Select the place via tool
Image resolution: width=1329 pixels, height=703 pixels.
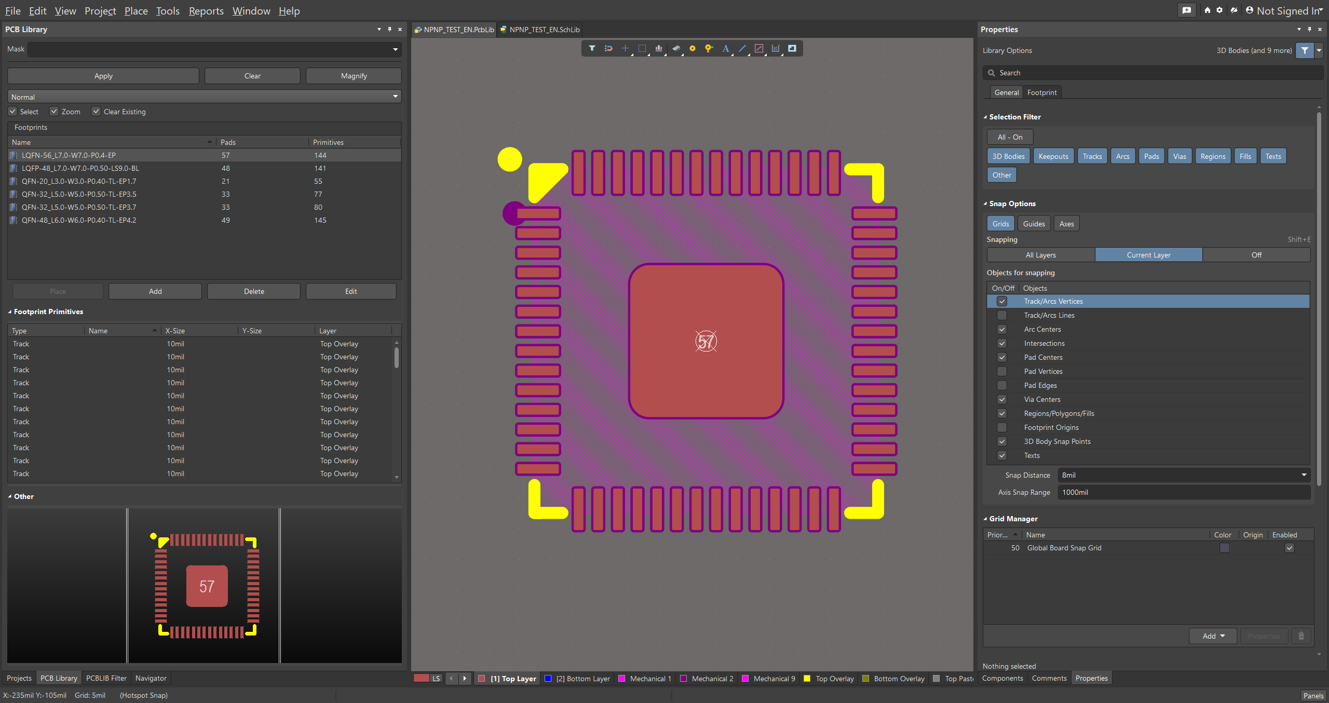(709, 48)
